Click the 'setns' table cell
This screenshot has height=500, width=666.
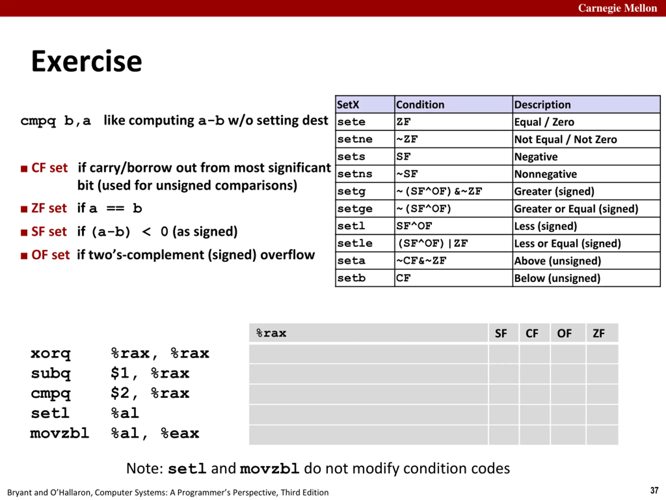coord(365,174)
